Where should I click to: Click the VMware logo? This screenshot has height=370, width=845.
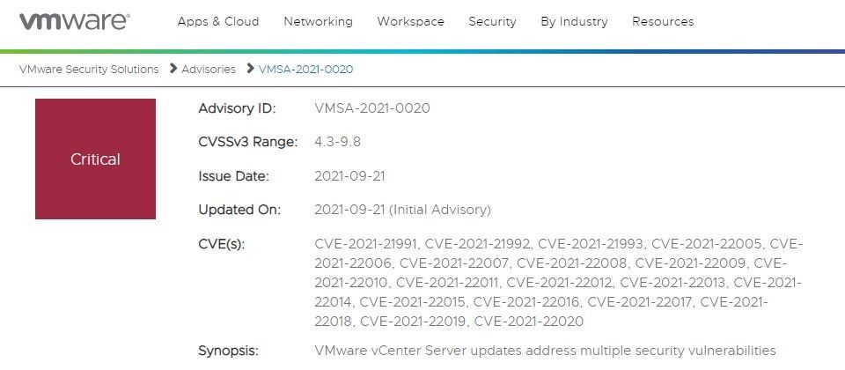click(74, 21)
